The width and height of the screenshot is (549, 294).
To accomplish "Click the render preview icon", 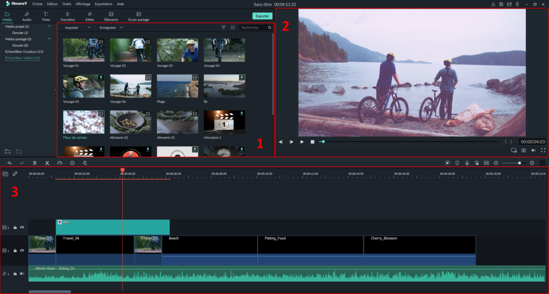I will (x=448, y=163).
